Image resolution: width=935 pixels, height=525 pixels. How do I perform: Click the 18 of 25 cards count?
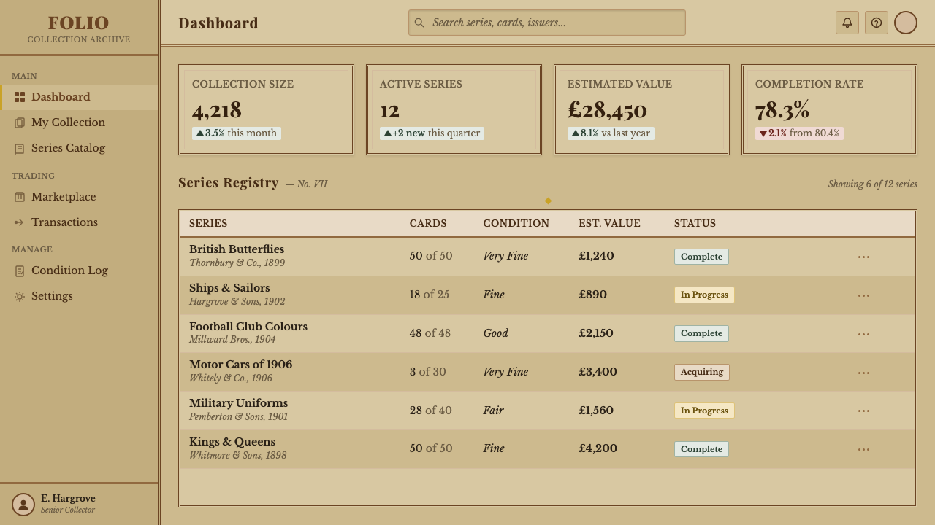[x=430, y=295]
